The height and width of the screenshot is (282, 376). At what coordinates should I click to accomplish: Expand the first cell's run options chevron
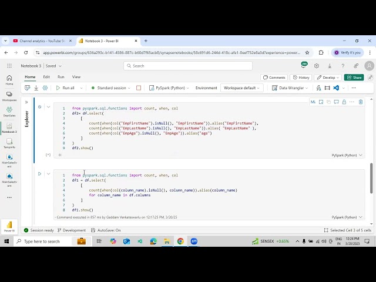pos(48,107)
